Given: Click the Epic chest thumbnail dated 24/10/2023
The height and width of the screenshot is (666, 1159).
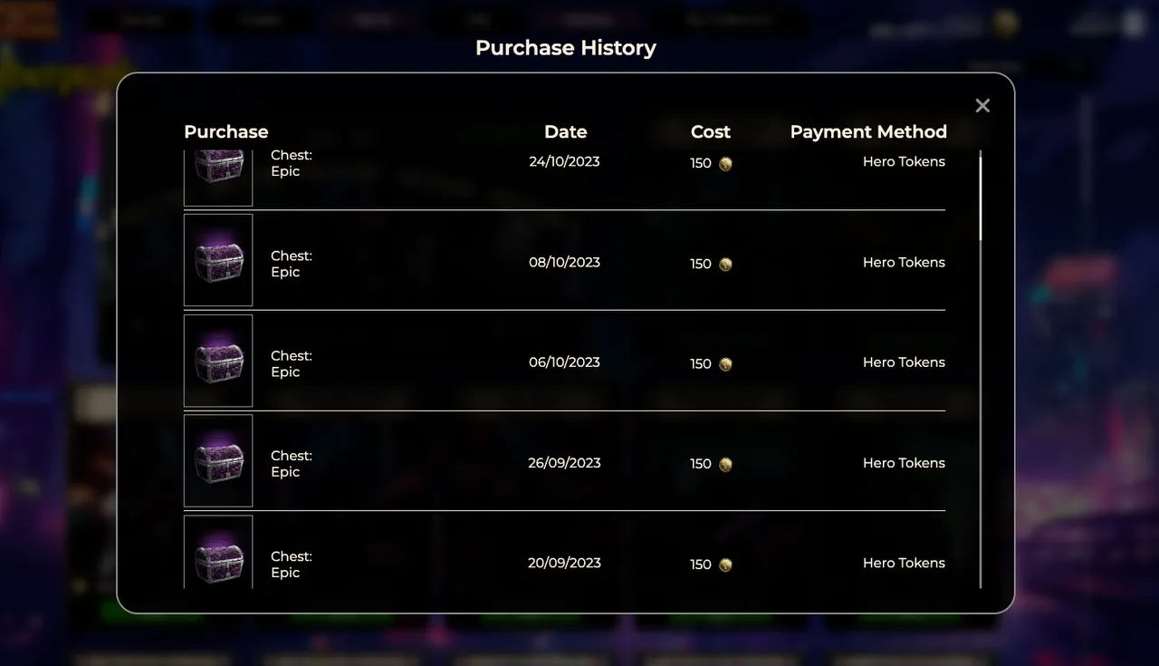Looking at the screenshot, I should [218, 179].
